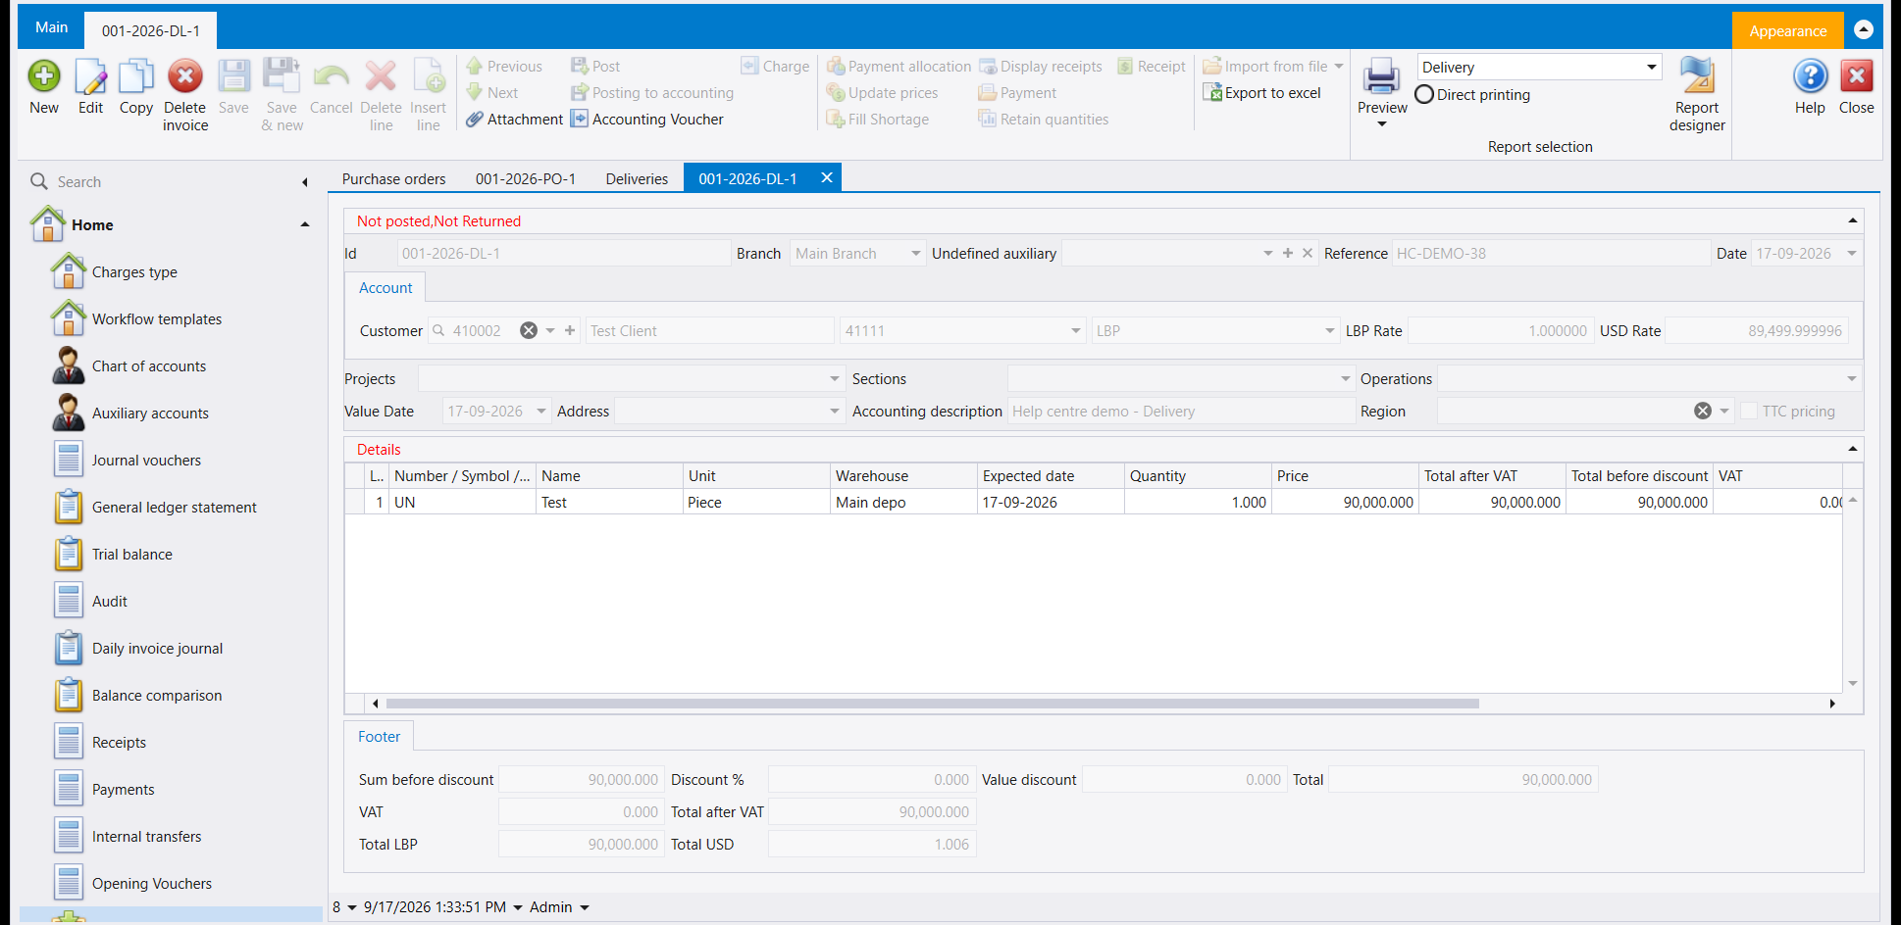Image resolution: width=1901 pixels, height=925 pixels.
Task: Expand the Delivery report dropdown
Action: tap(1652, 67)
